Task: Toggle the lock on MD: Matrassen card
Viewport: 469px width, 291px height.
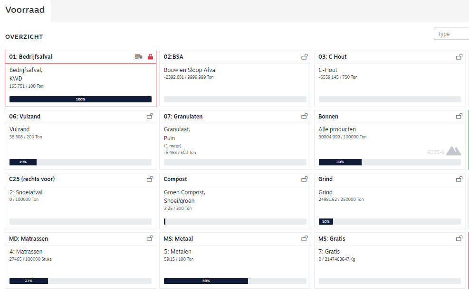Action: click(x=150, y=238)
